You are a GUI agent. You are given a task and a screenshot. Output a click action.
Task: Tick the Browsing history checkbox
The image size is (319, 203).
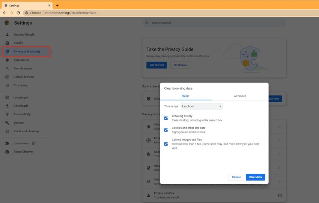(166, 118)
